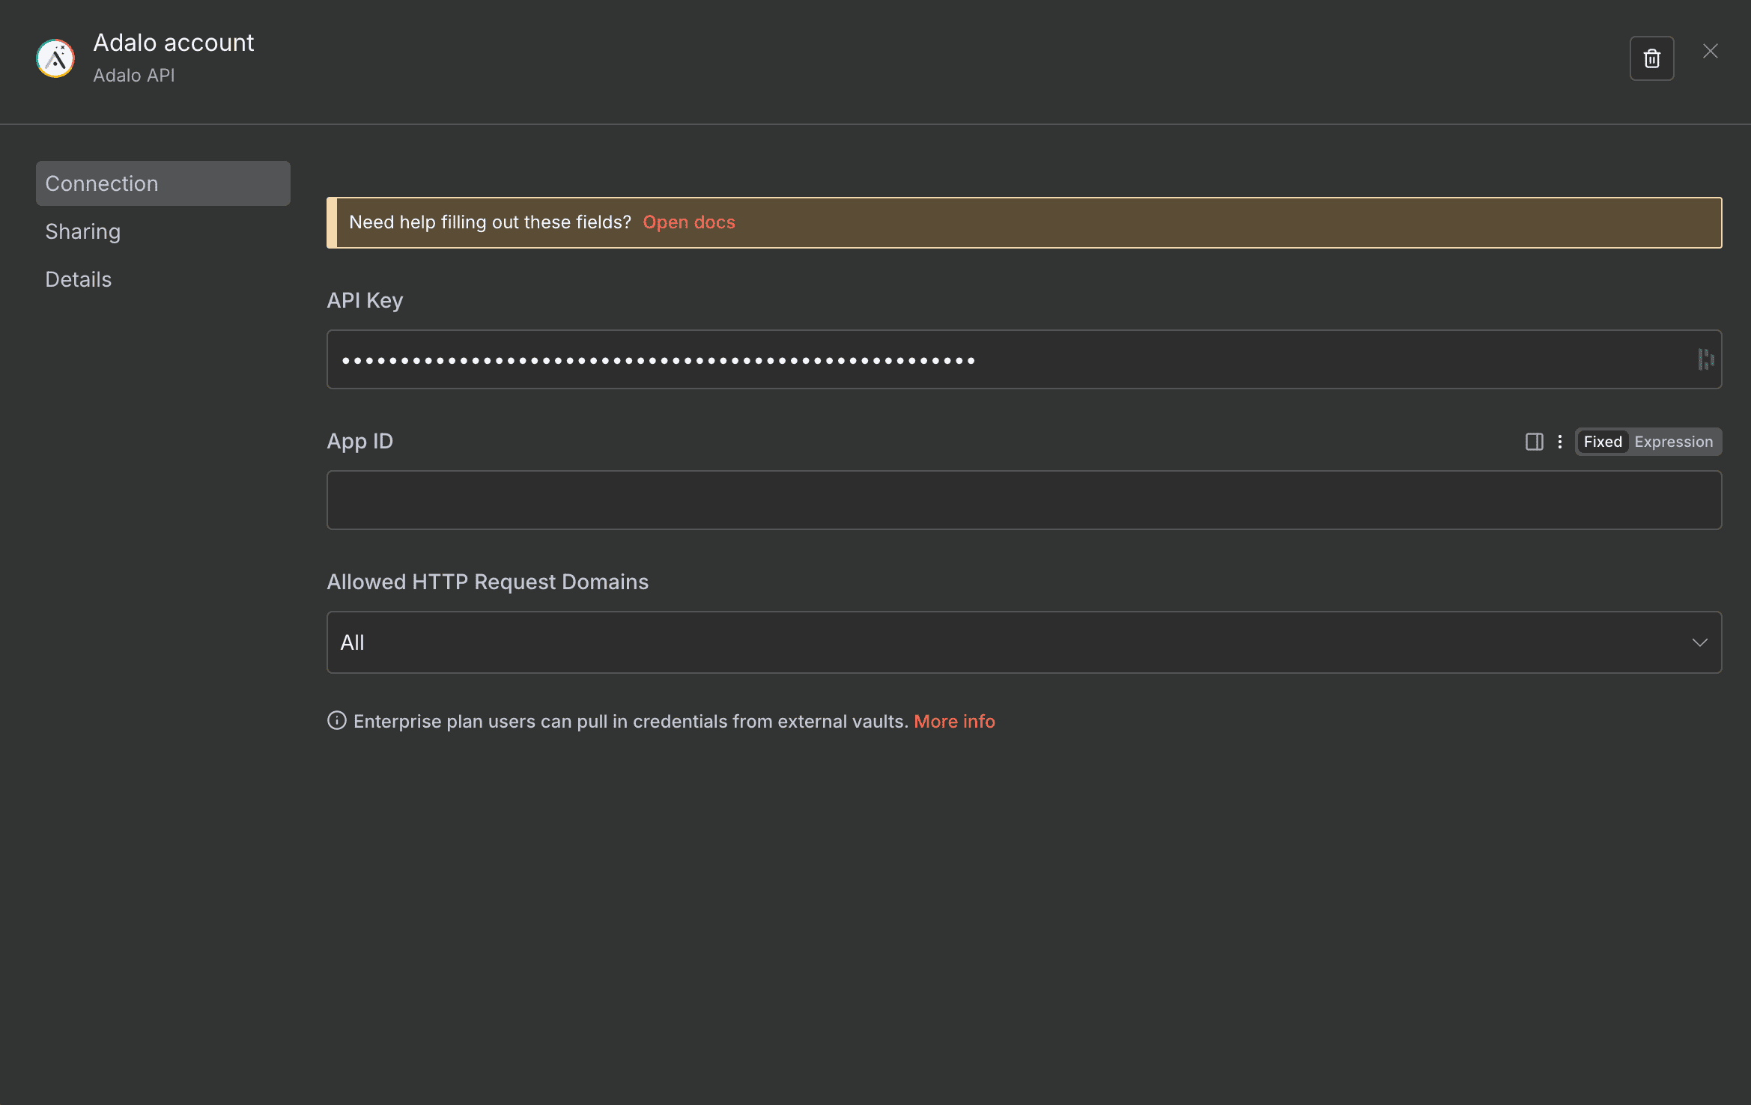Screen dimensions: 1751x1105
Task: Click the info circle icon near the Enterprise plan note
Action: coord(337,720)
